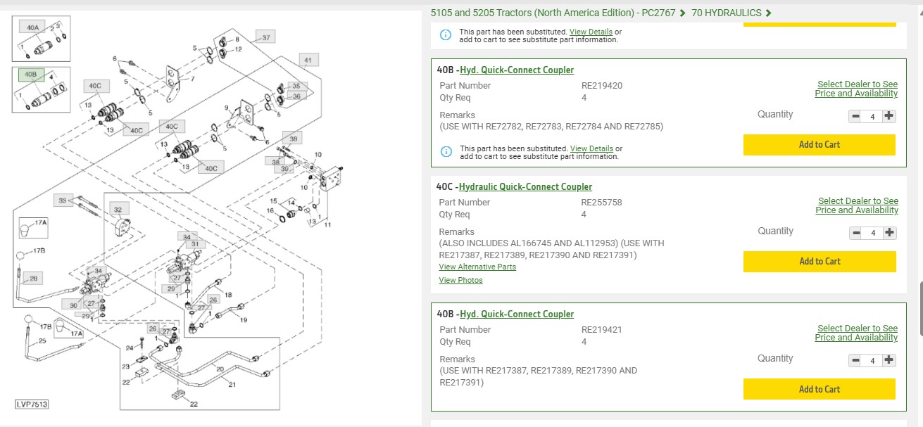Screen dimensions: 923x427
Task: Open Hydraulic Quick-Connect Coupler 40C link
Action: 525,187
